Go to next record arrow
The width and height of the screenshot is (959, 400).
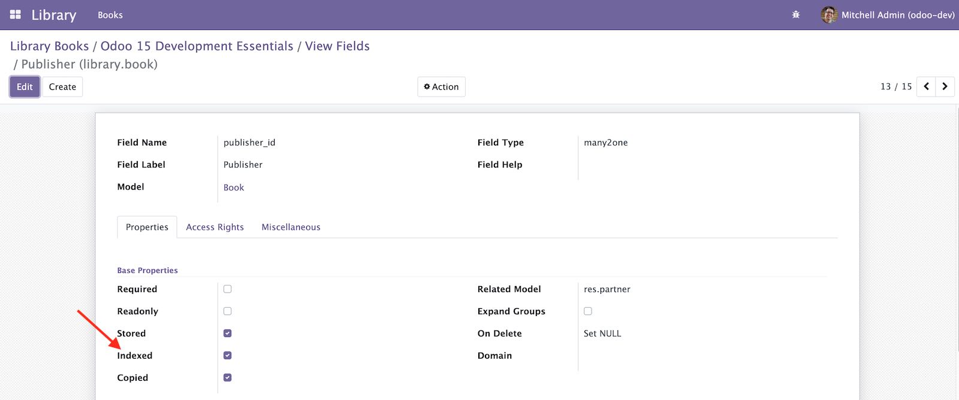click(945, 86)
